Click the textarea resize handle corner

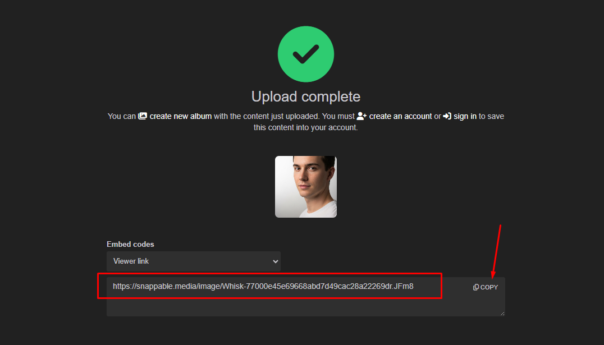coord(502,313)
